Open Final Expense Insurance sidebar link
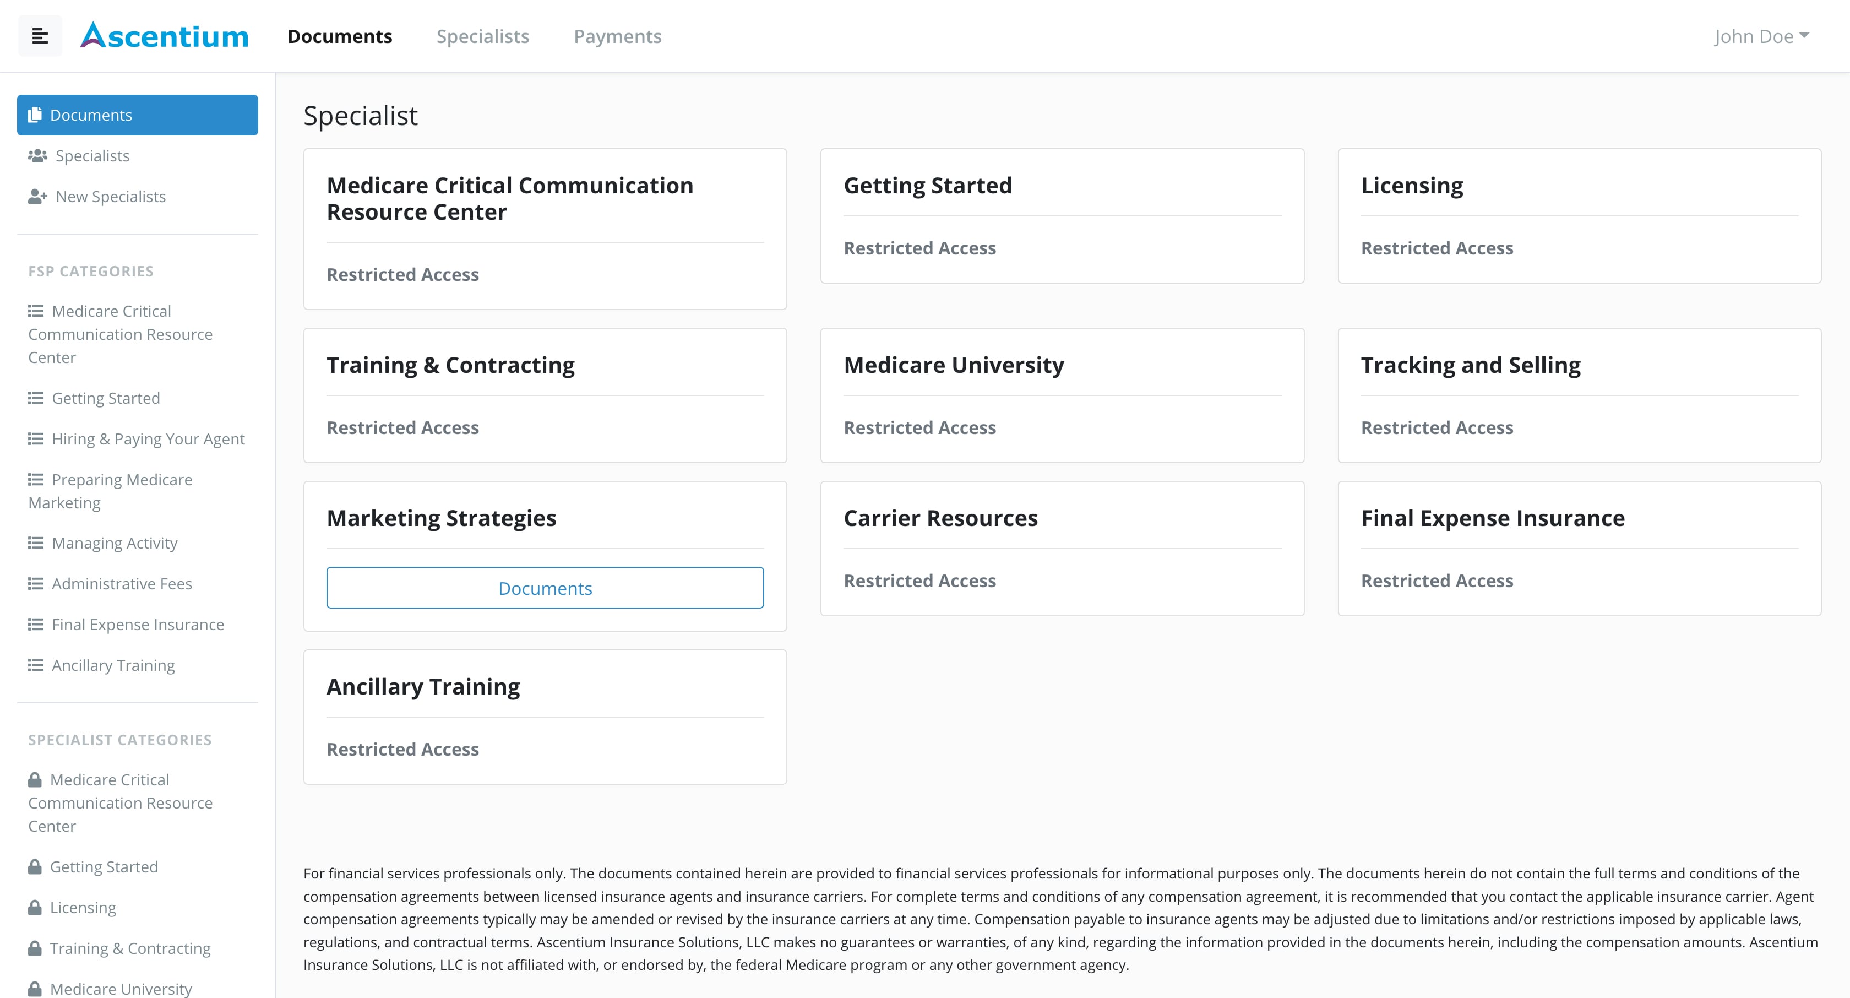Viewport: 1850px width, 998px height. 137,625
